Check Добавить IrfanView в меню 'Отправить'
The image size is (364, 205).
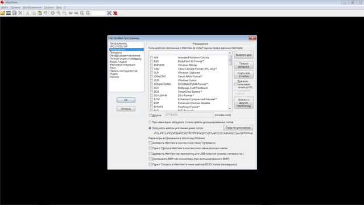(150, 143)
